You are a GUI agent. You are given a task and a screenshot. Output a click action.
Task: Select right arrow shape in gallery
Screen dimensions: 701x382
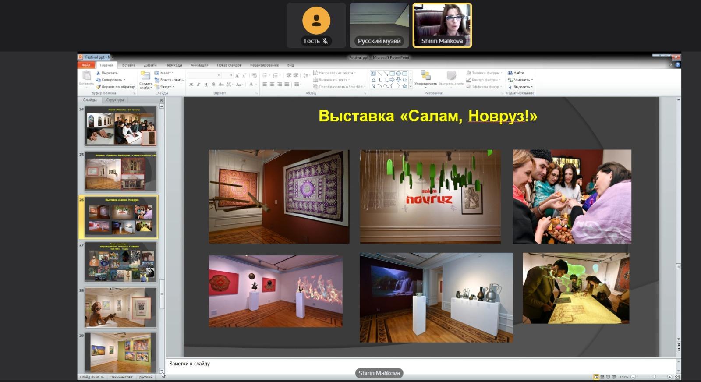[392, 80]
